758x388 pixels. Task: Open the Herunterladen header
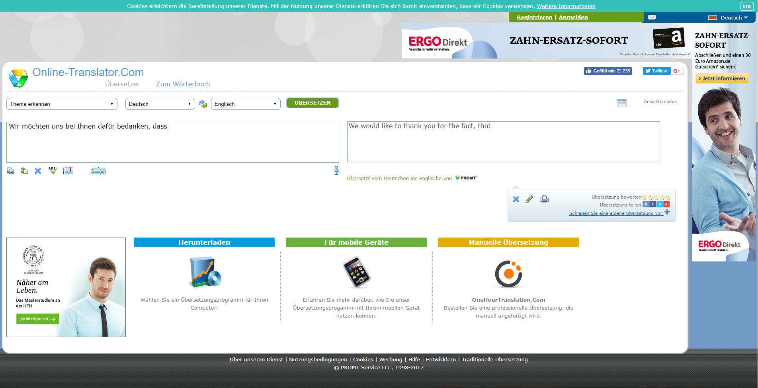point(204,242)
